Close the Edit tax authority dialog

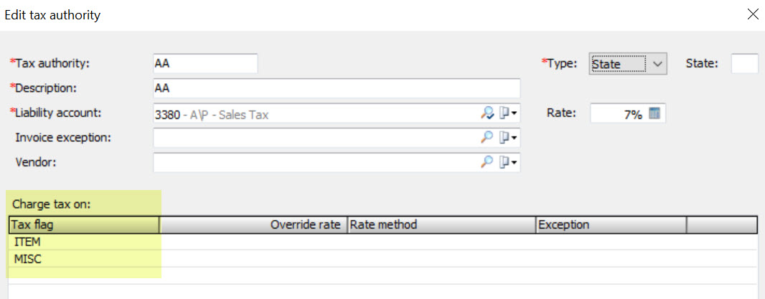click(753, 14)
